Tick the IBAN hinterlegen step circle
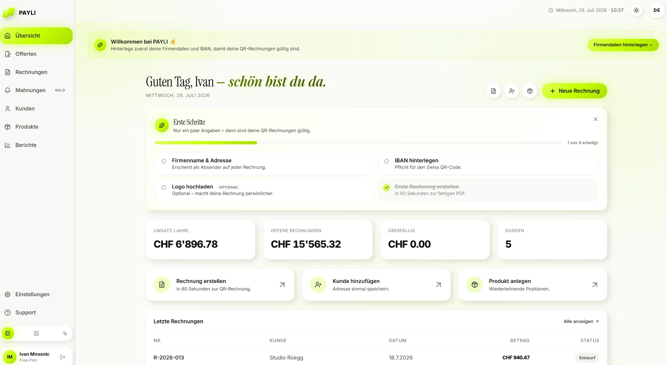The width and height of the screenshot is (667, 365). tap(387, 161)
